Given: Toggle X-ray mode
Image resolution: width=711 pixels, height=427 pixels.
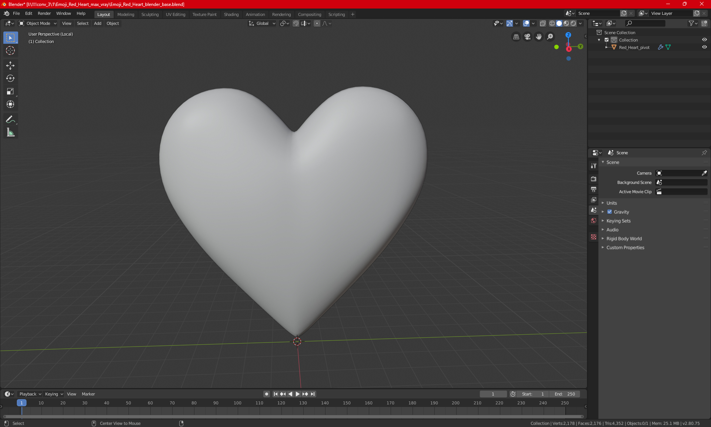Looking at the screenshot, I should coord(543,23).
